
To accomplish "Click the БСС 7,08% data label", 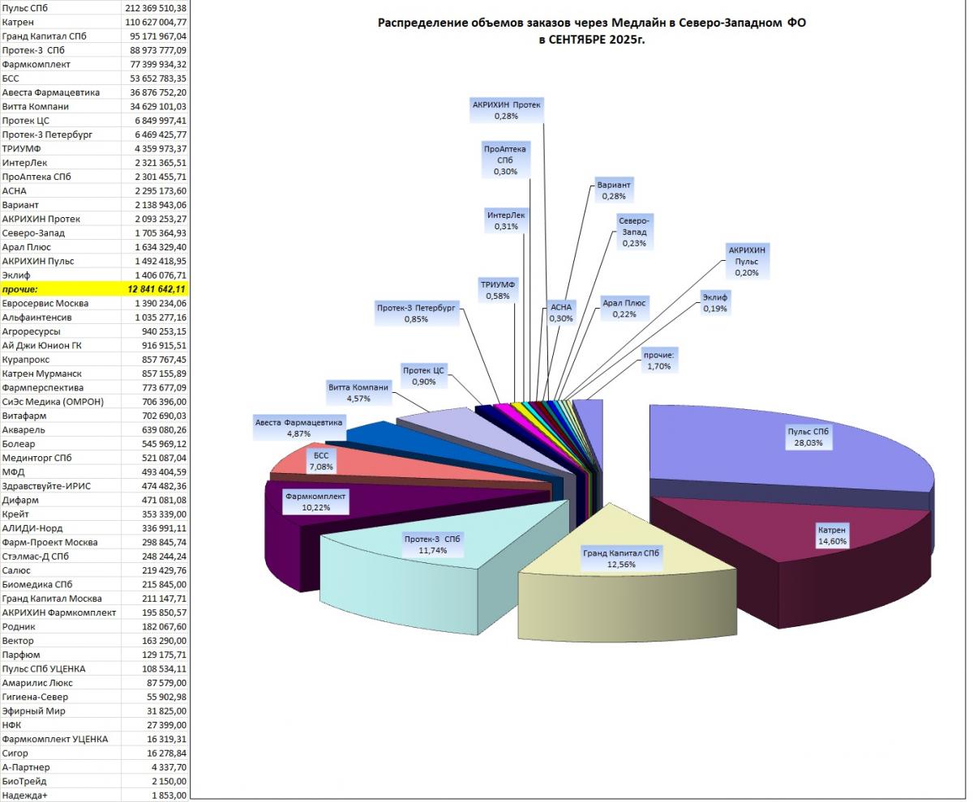I will tap(317, 461).
